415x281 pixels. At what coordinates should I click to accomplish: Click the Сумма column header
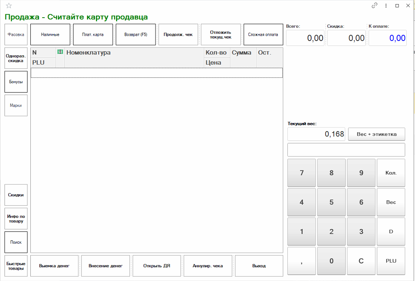243,58
